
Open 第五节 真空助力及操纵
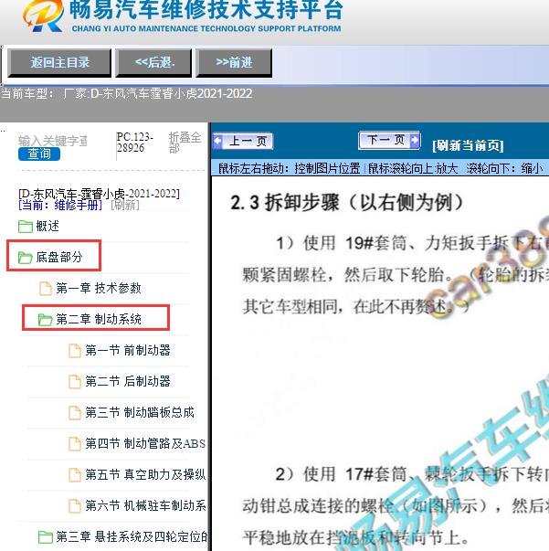point(145,475)
